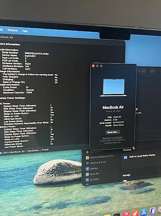The height and width of the screenshot is (216, 161).
Task: Open the purple phone app in the Dock
Action: pos(153,211)
